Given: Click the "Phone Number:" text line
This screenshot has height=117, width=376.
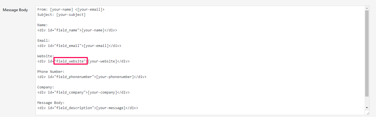Looking at the screenshot, I should 51,71.
